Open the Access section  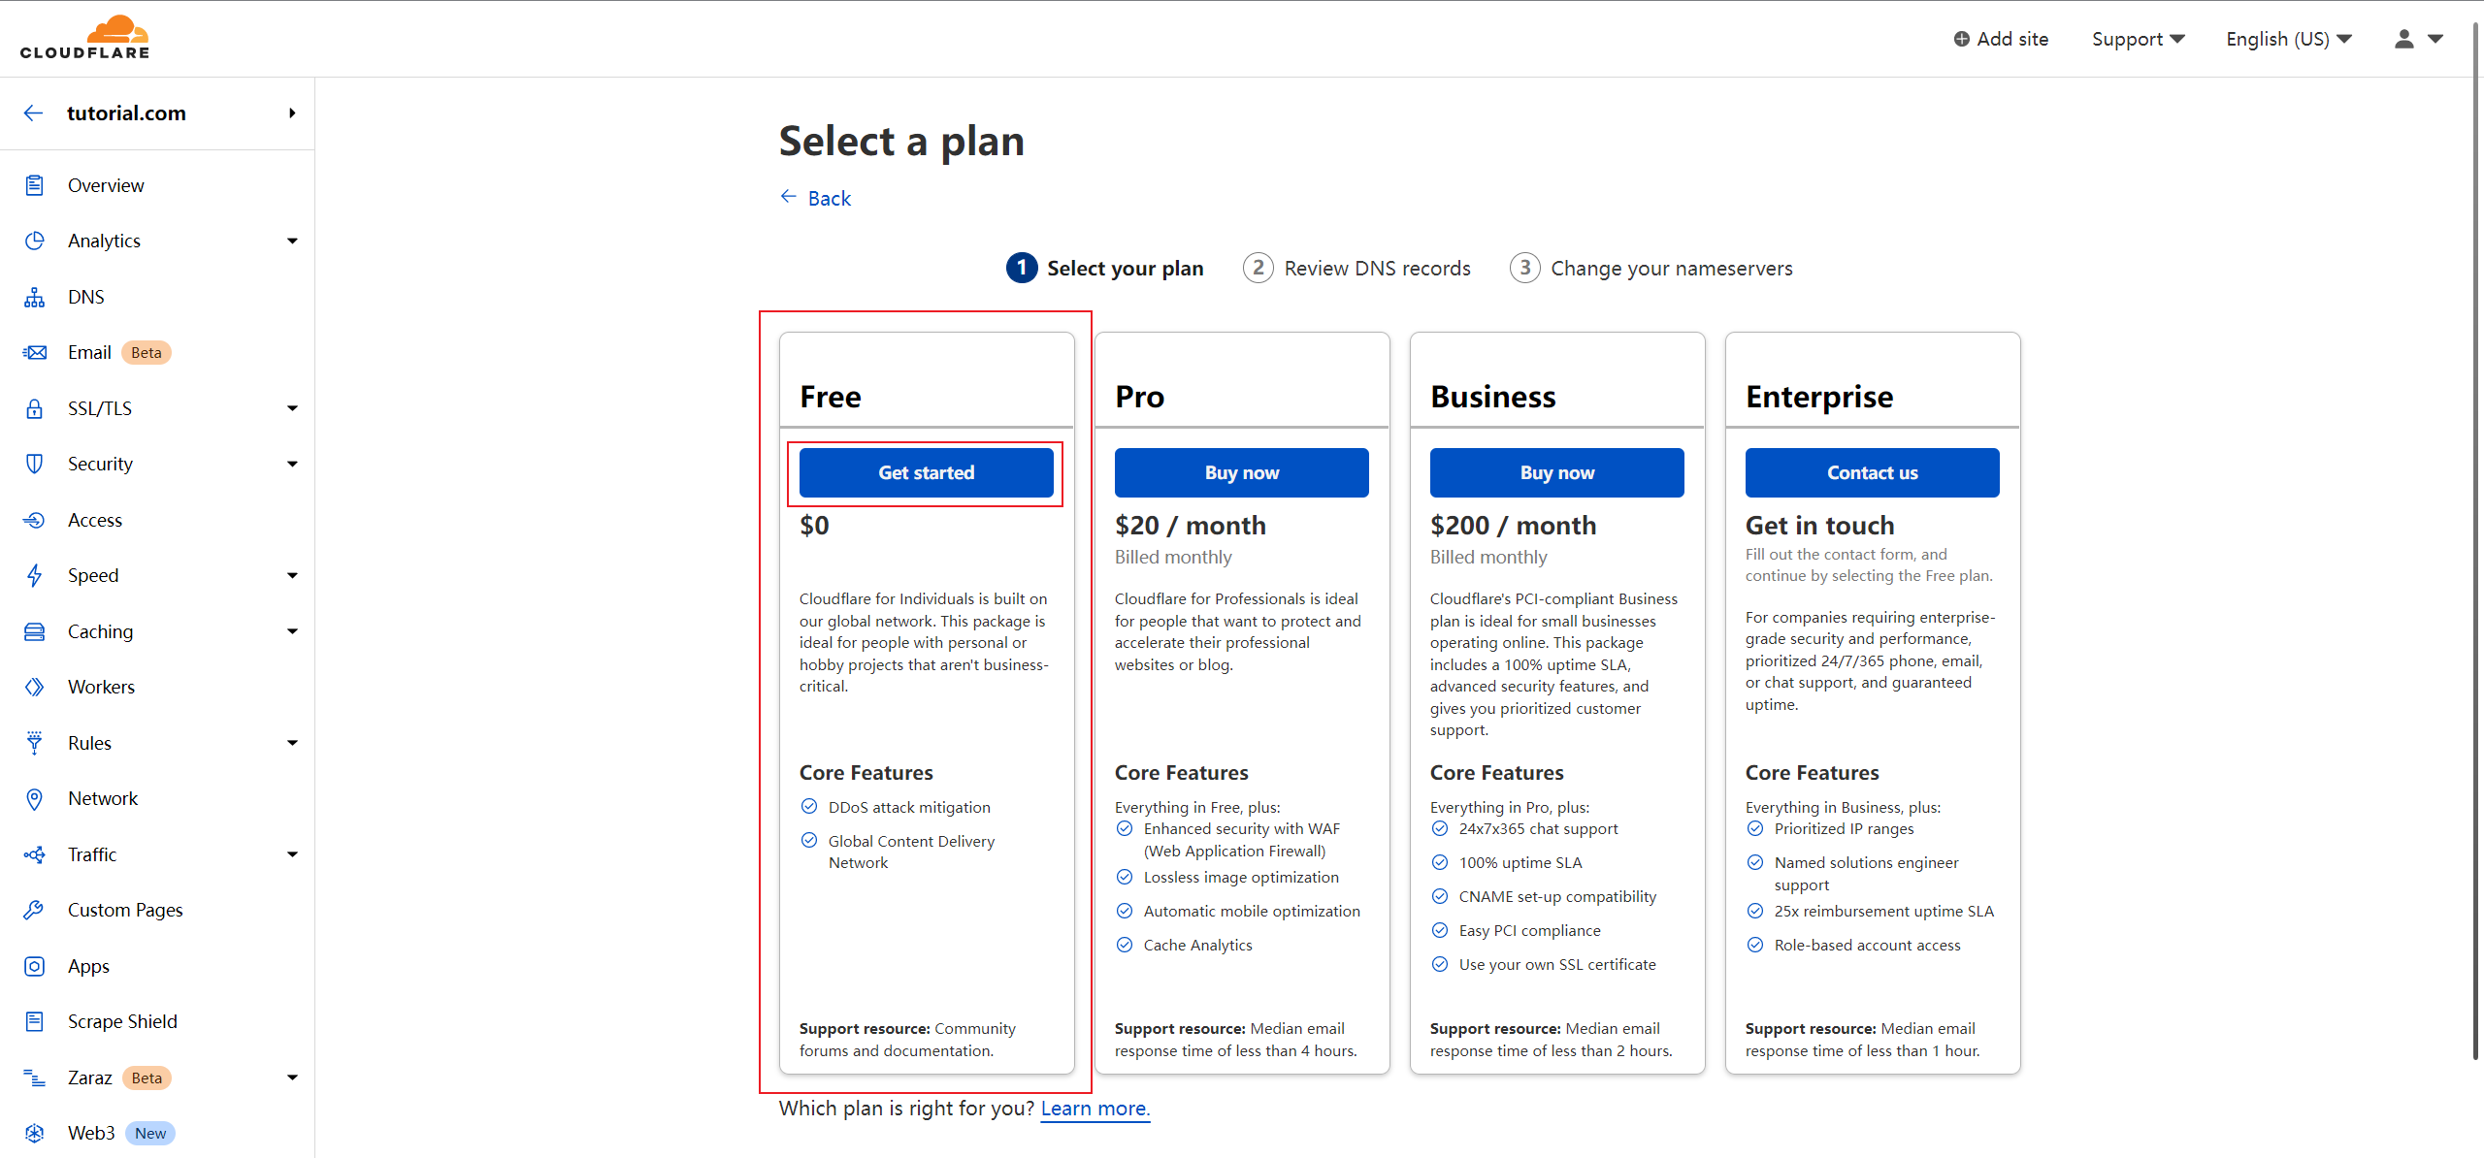(95, 519)
